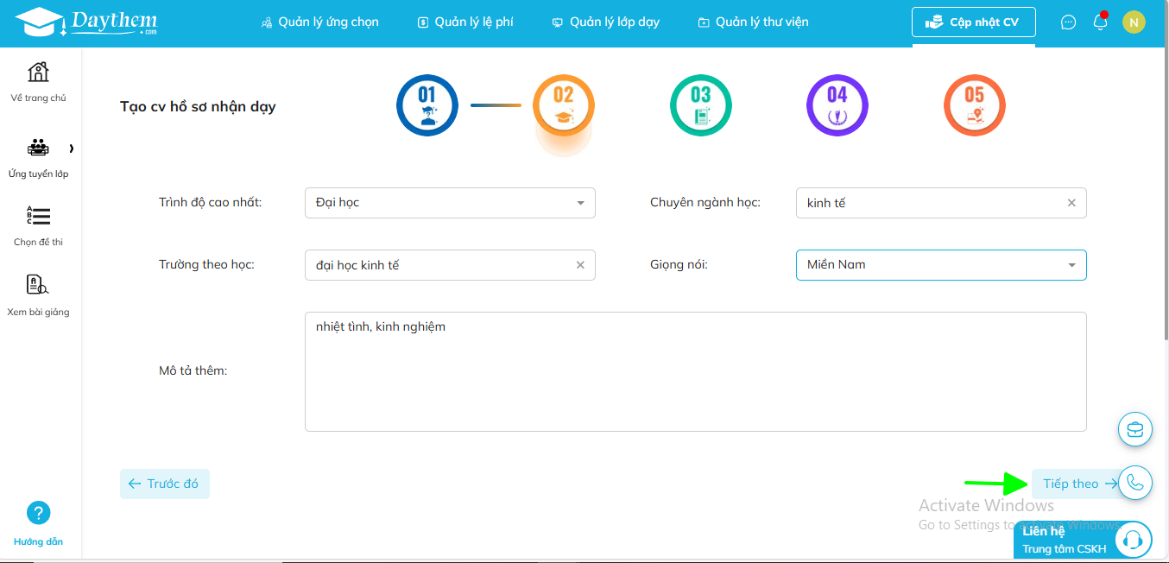Click the floating briefcase round icon
Viewport: 1169px width, 563px height.
pyautogui.click(x=1135, y=429)
